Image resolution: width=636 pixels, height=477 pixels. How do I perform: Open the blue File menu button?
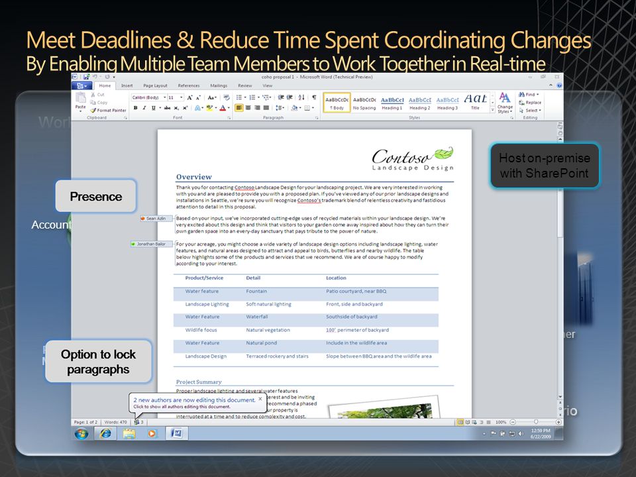click(x=82, y=85)
